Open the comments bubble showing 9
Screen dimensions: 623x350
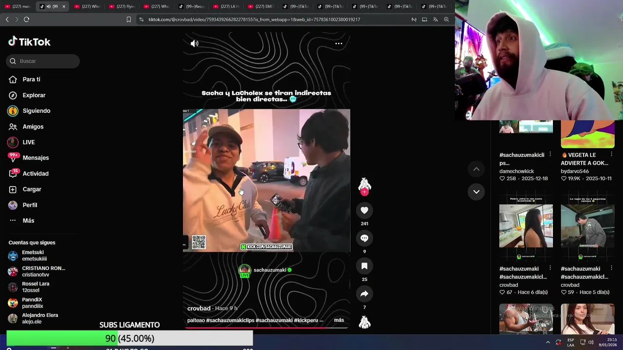(365, 238)
